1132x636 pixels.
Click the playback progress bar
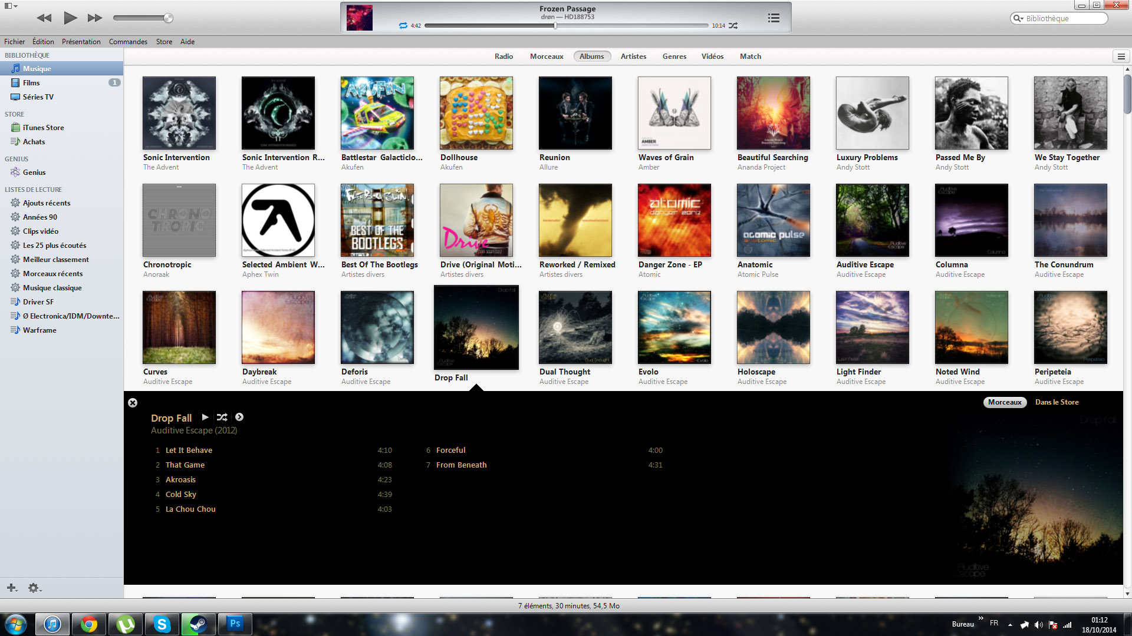coord(566,26)
